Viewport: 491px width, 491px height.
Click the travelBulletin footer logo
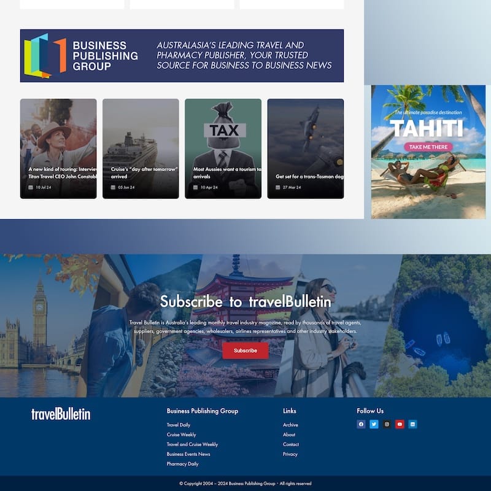[61, 414]
